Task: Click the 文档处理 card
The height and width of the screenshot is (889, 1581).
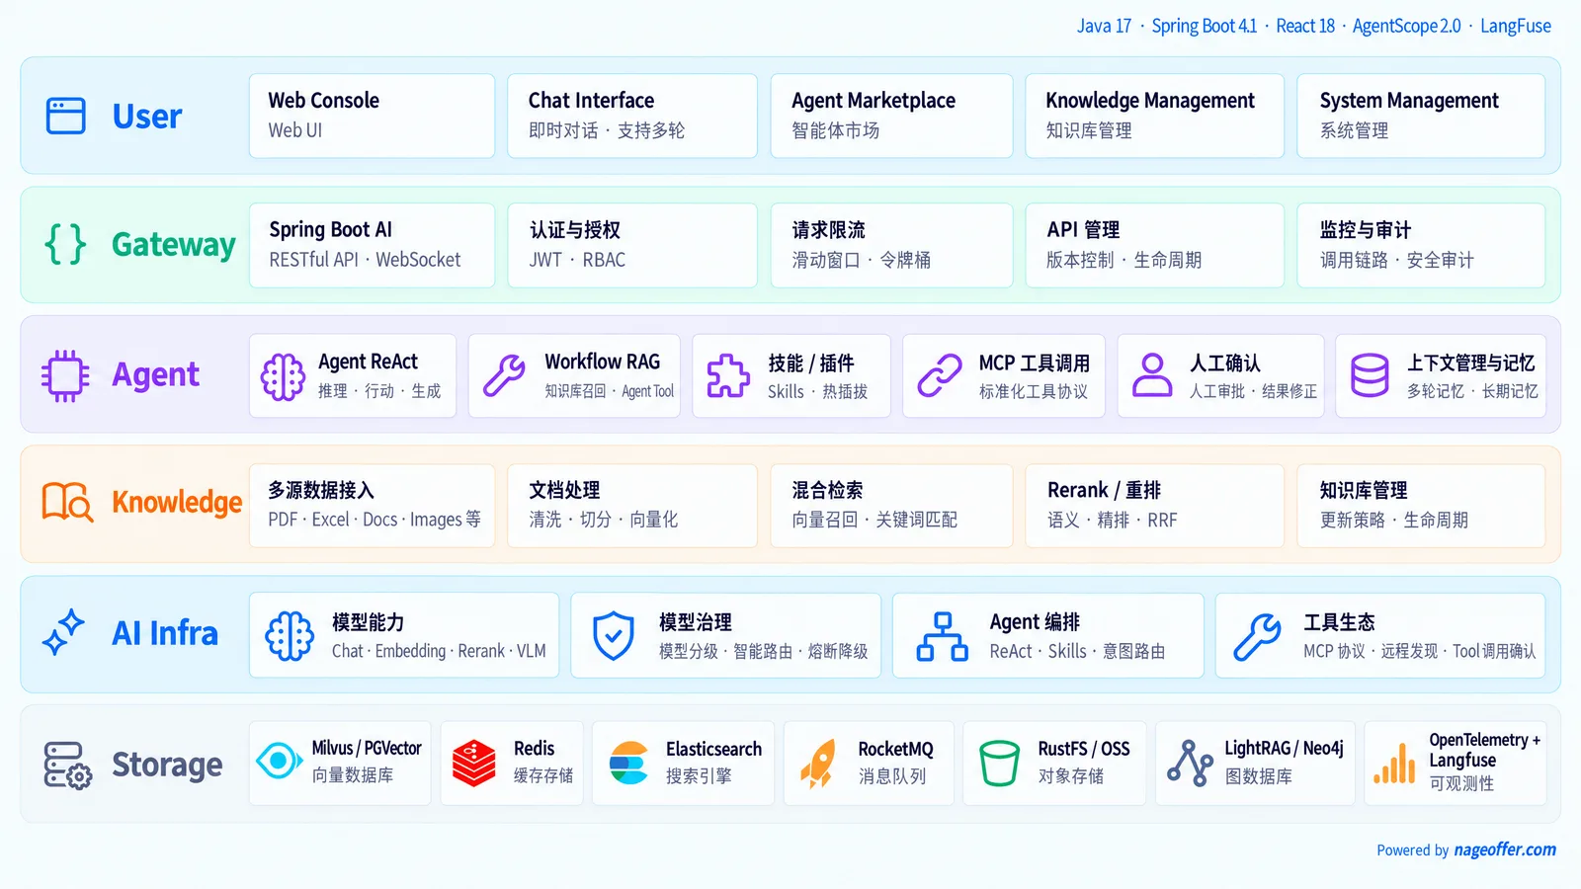Action: click(x=632, y=505)
